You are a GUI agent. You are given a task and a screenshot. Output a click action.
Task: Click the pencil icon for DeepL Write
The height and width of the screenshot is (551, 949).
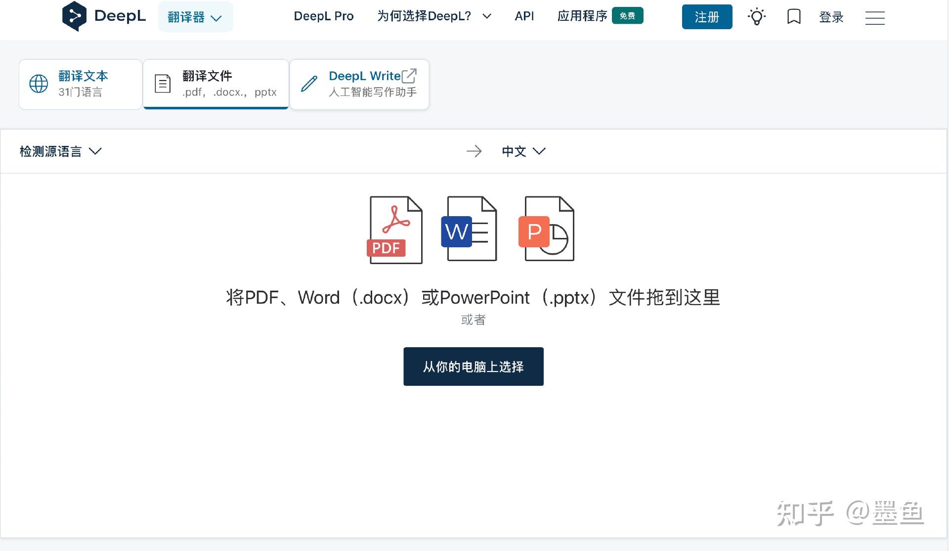(x=309, y=84)
